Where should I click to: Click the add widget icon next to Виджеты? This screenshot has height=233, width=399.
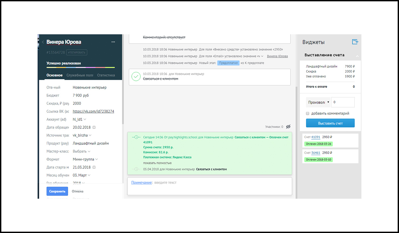355,42
